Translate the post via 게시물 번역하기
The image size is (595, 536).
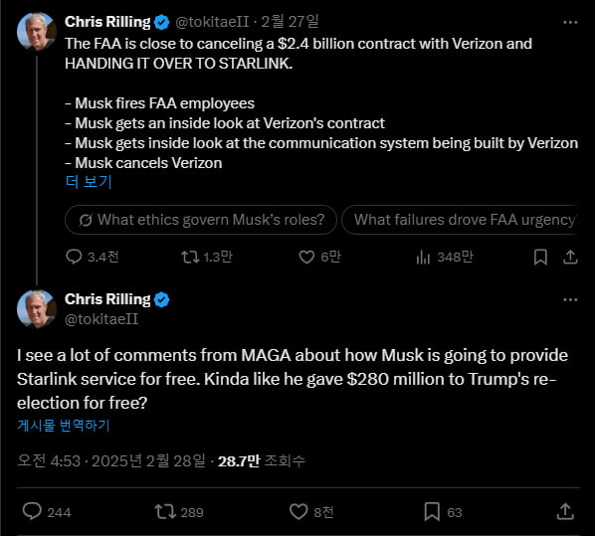pyautogui.click(x=64, y=426)
